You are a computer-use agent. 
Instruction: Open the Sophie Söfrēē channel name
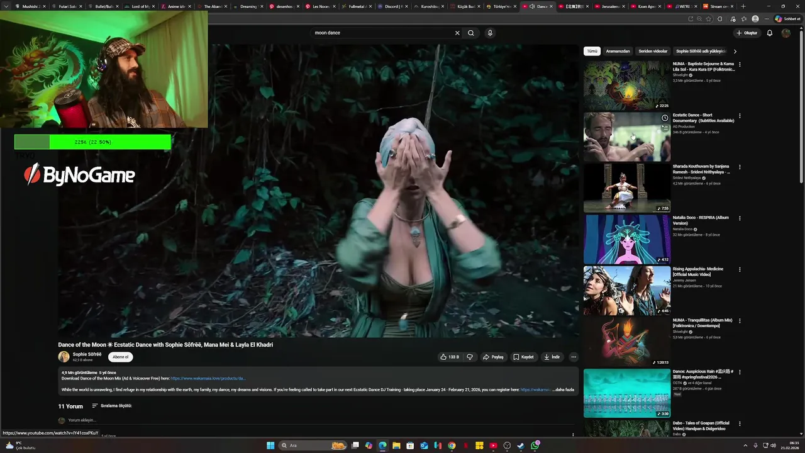(87, 354)
